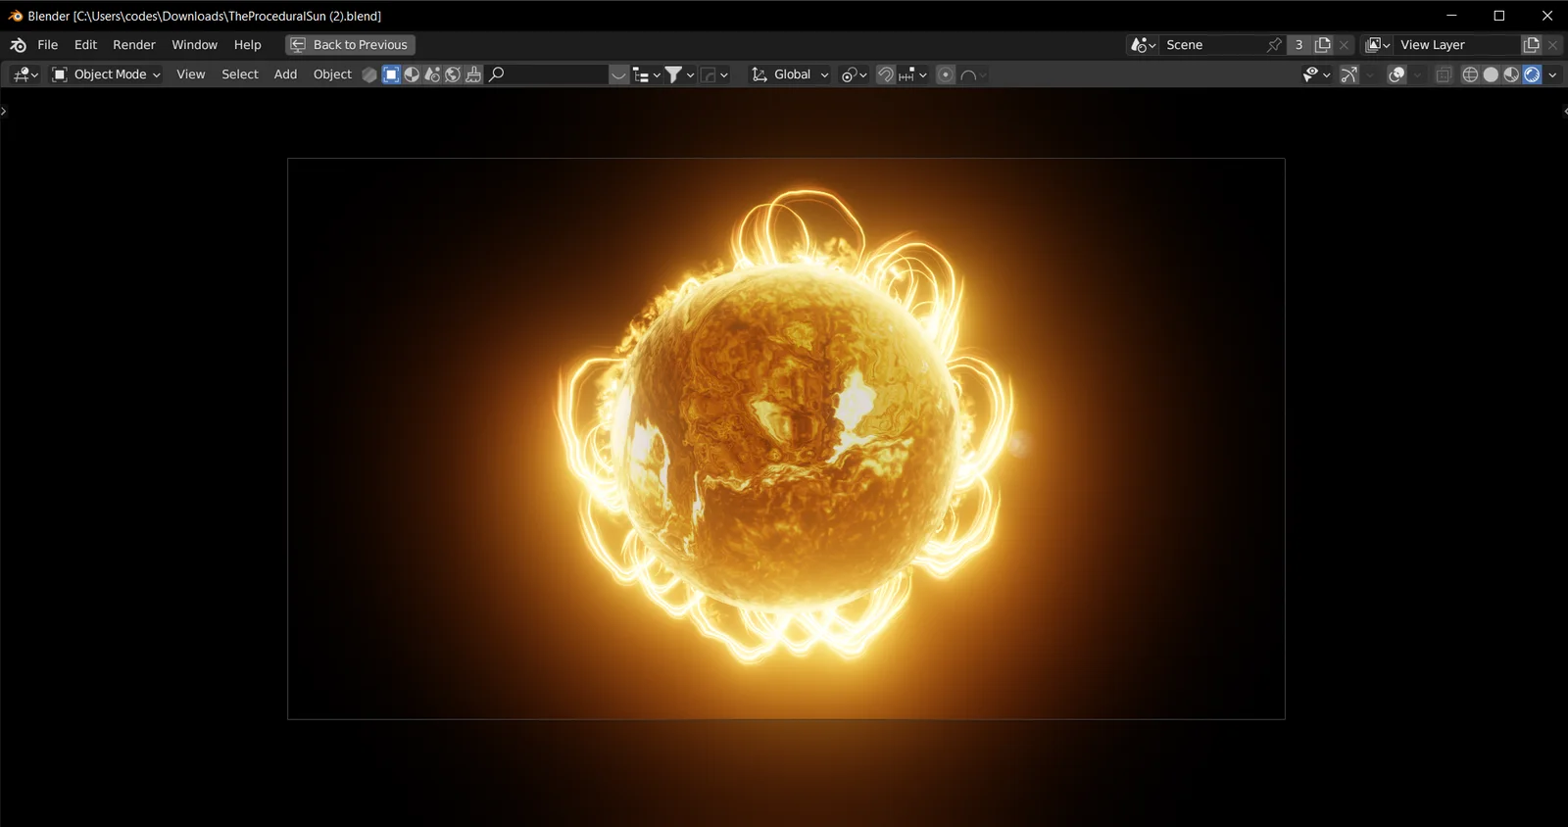The height and width of the screenshot is (827, 1568).
Task: Click the Scene name field
Action: pos(1212,45)
